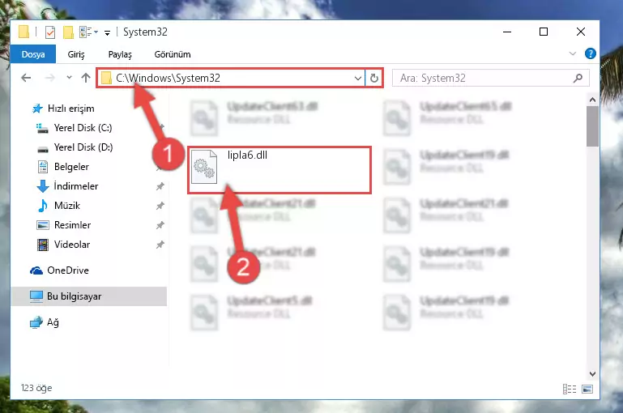Expand the ribbon with the chevron
The height and width of the screenshot is (413, 623).
click(x=573, y=53)
